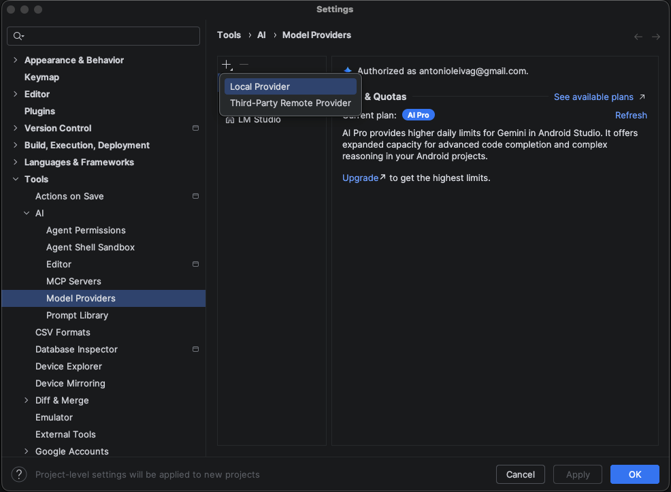Screen dimensions: 671x492
Task: Expand Diff & Merge node
Action: [x=27, y=400]
